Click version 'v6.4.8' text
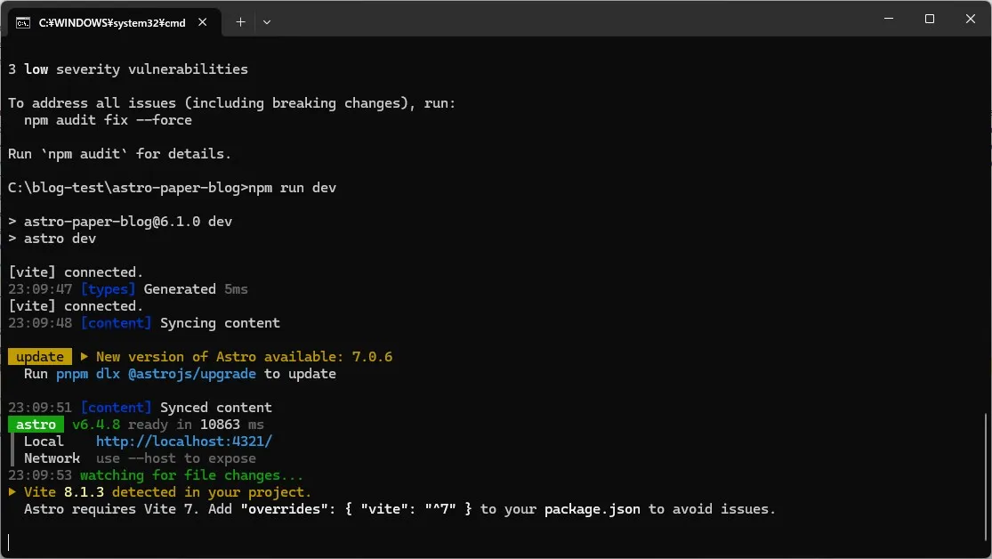This screenshot has width=992, height=559. click(96, 425)
